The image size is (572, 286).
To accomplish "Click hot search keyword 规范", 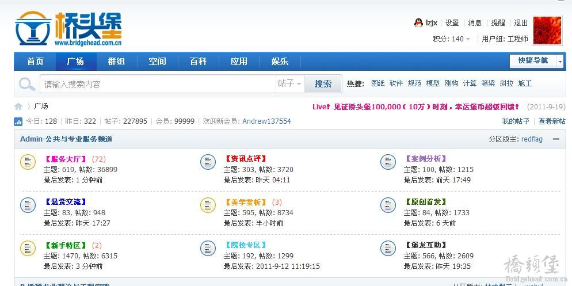I will point(415,83).
